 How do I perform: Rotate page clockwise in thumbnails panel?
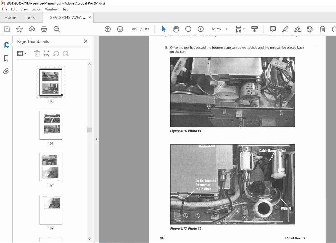[x=66, y=53]
